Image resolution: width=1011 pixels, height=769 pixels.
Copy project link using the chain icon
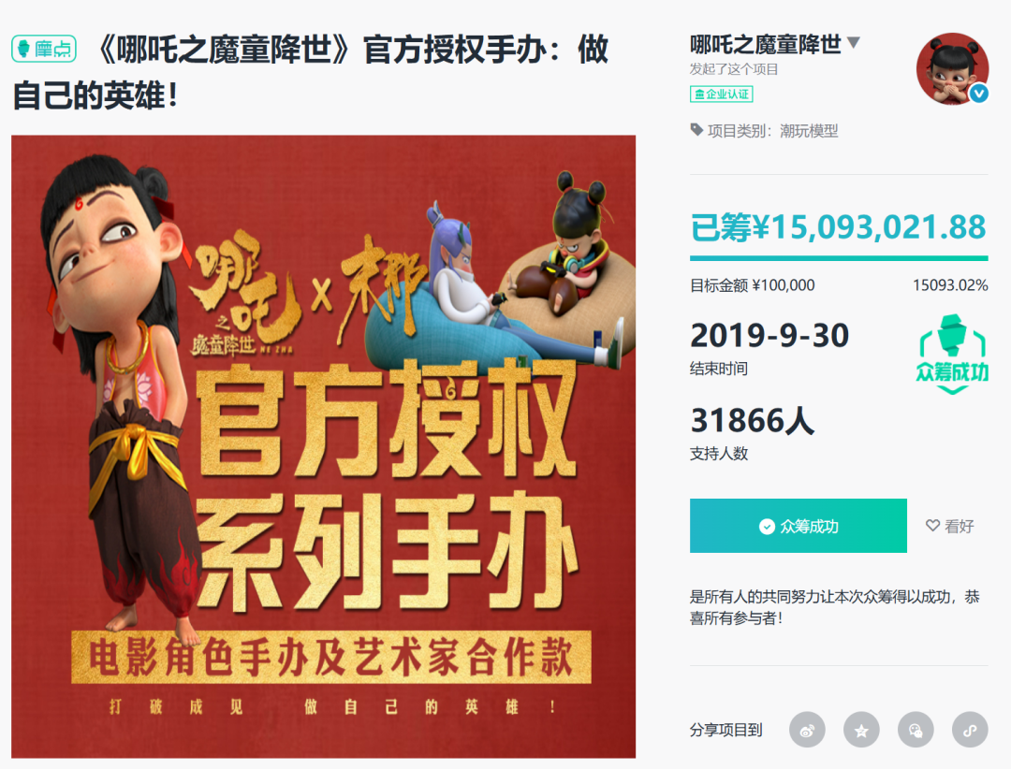coord(970,730)
